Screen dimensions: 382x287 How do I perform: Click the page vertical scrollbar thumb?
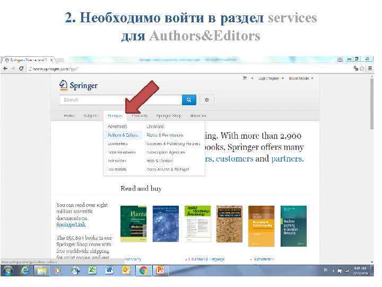pyautogui.click(x=371, y=104)
